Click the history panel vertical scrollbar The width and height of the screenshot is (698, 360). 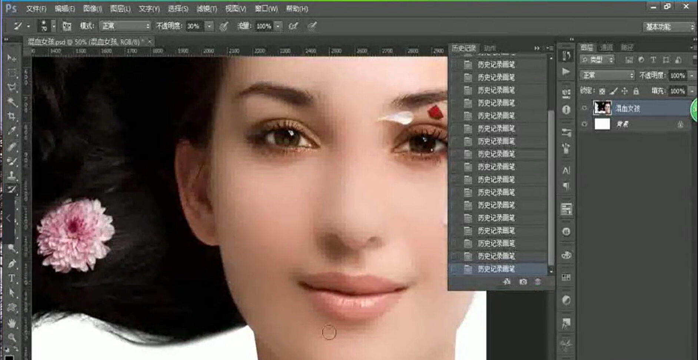(x=551, y=185)
